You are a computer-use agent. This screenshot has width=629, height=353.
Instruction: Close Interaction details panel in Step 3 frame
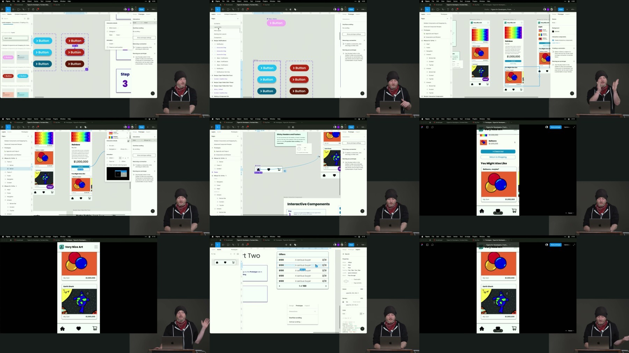130,23
